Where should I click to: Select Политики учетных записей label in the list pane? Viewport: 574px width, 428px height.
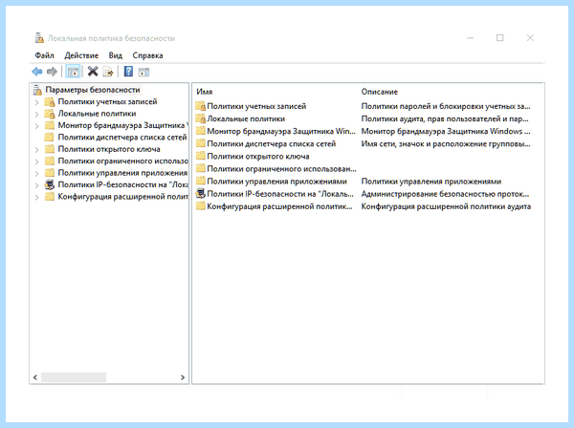click(x=256, y=106)
